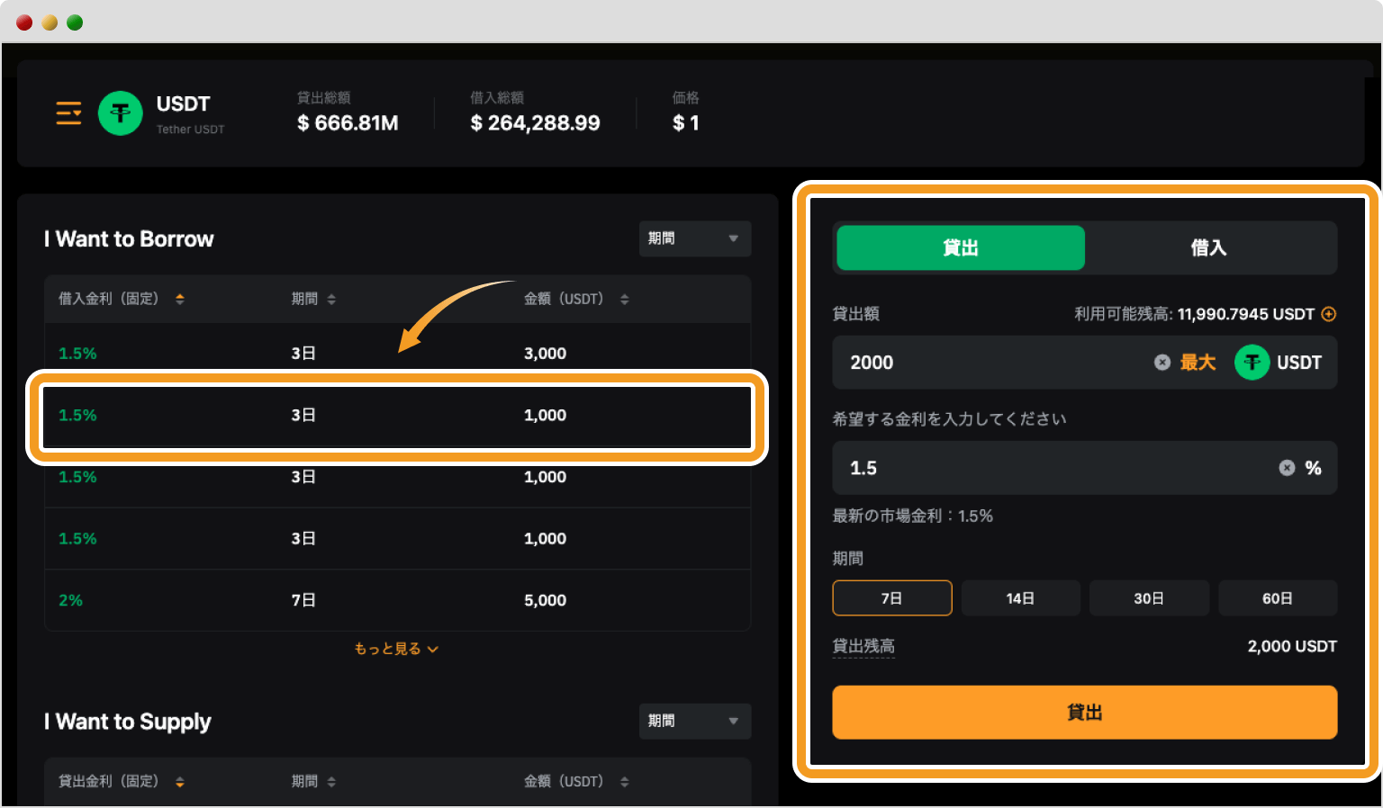This screenshot has width=1383, height=808.
Task: Click the green Tether USDT logo in header
Action: coord(121,113)
